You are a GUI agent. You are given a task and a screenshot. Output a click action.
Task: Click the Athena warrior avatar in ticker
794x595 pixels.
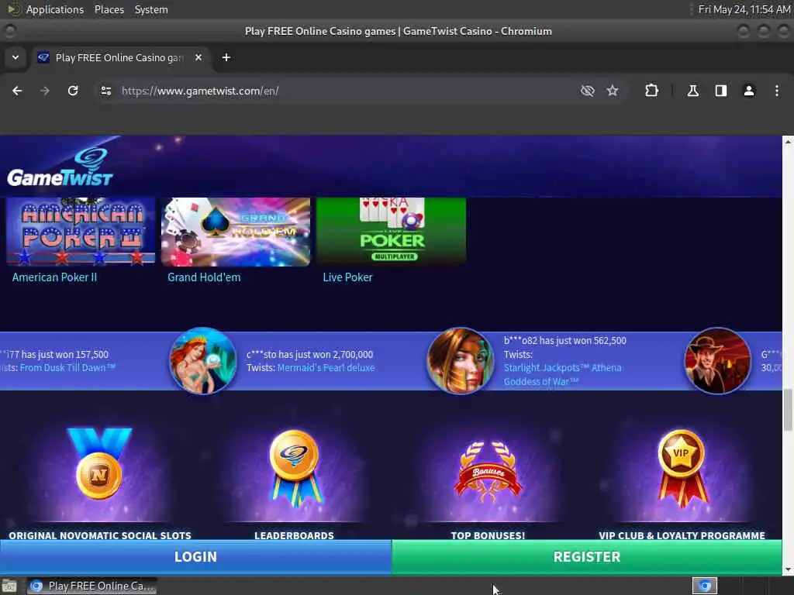click(460, 361)
